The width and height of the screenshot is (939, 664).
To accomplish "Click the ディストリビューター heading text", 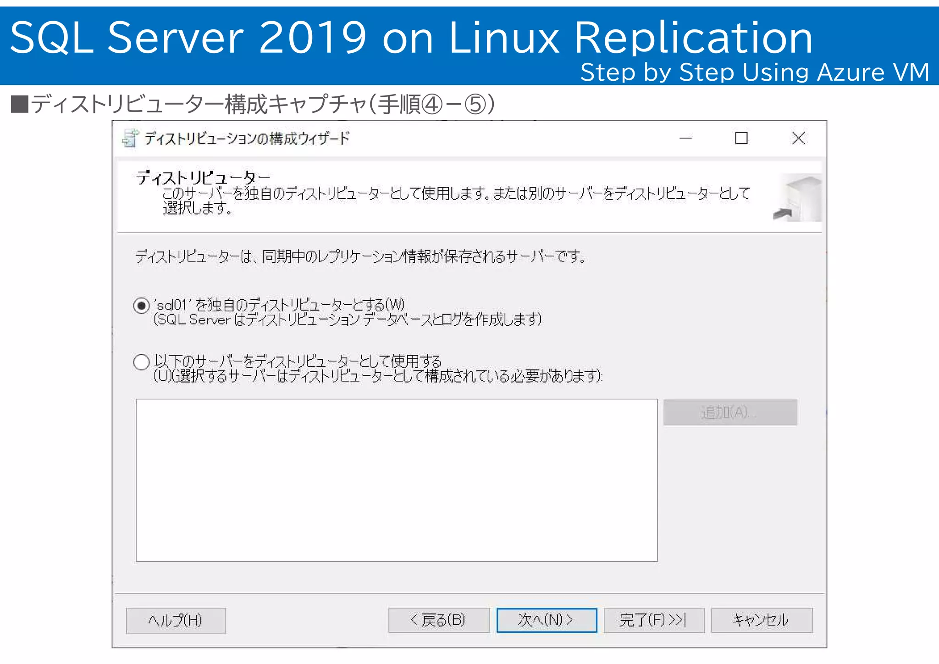I will click(203, 178).
